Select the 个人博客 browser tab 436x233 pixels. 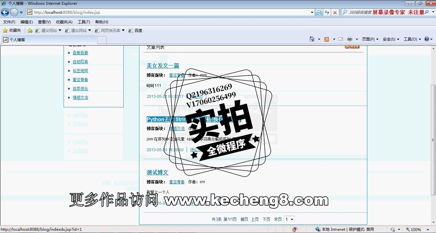pyautogui.click(x=50, y=40)
